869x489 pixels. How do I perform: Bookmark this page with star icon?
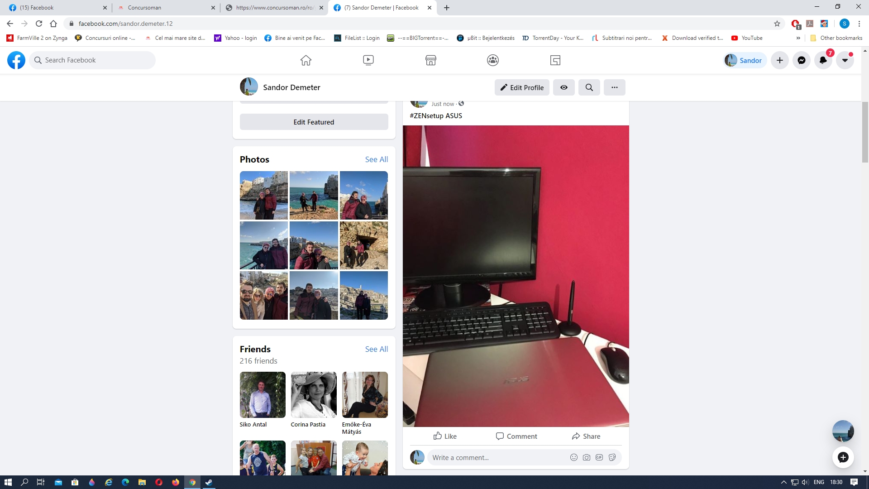click(x=777, y=24)
